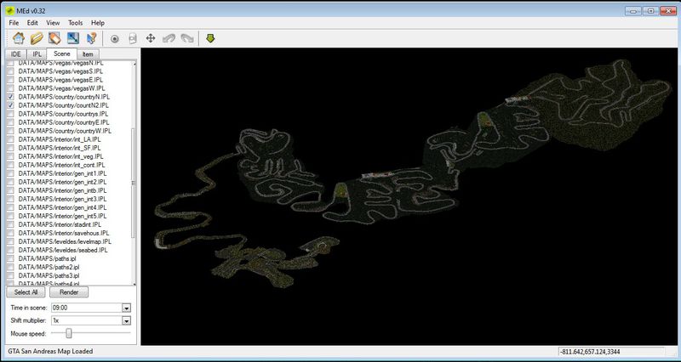Click the circular target toolbar icon
The image size is (681, 362).
click(115, 39)
